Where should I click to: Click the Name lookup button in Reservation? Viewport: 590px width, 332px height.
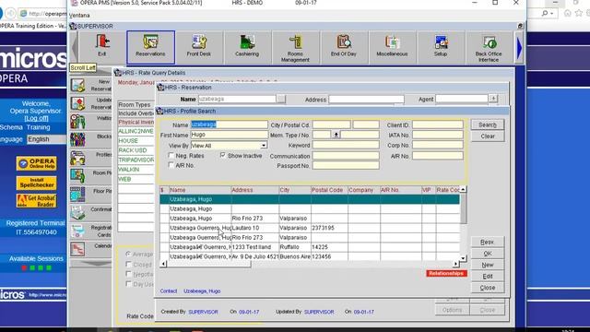281,100
